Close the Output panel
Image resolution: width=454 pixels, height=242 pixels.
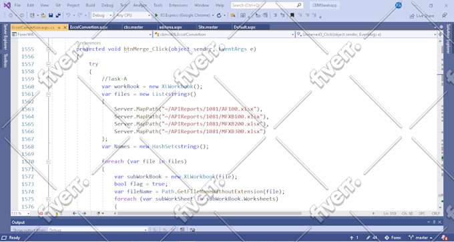[x=439, y=222]
